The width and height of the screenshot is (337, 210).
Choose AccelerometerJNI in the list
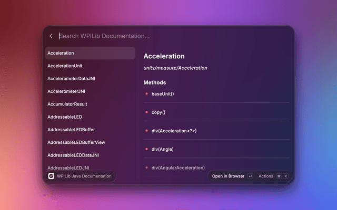click(90, 91)
